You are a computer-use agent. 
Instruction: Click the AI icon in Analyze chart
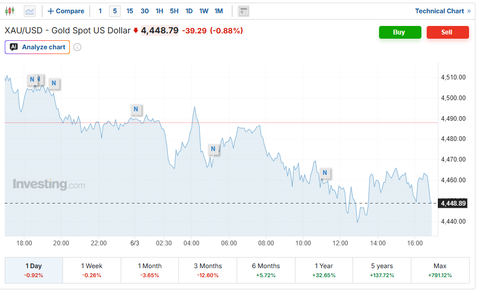coord(14,47)
